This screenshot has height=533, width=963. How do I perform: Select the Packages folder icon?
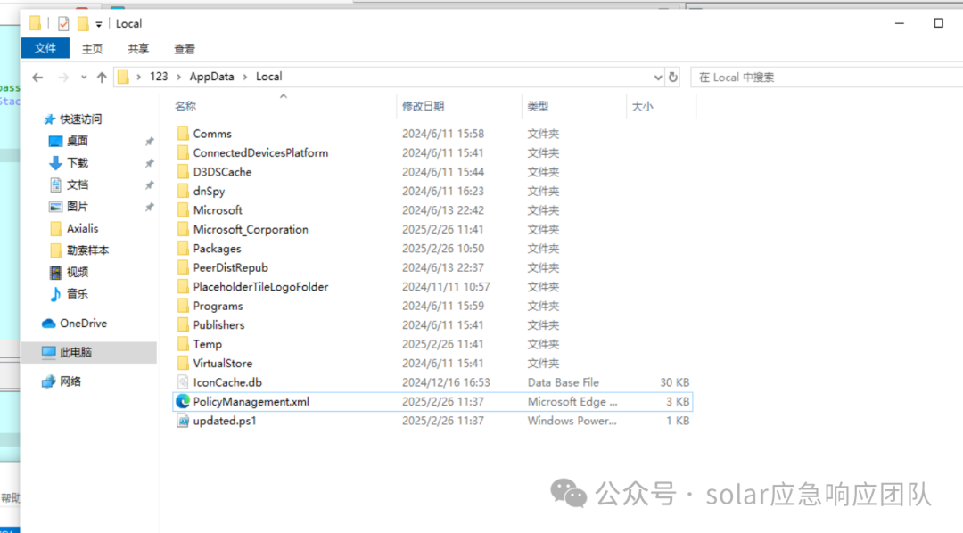183,248
